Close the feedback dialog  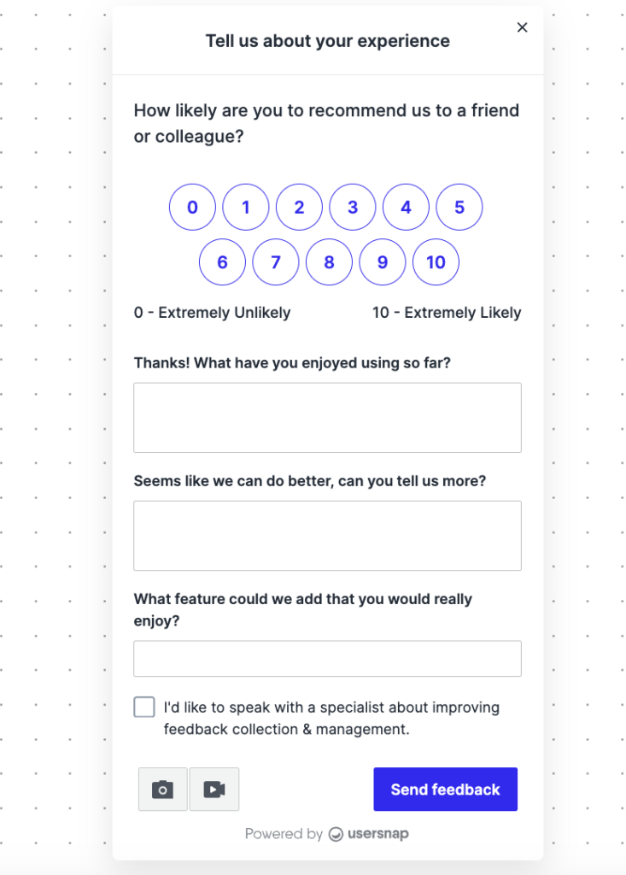click(x=522, y=26)
